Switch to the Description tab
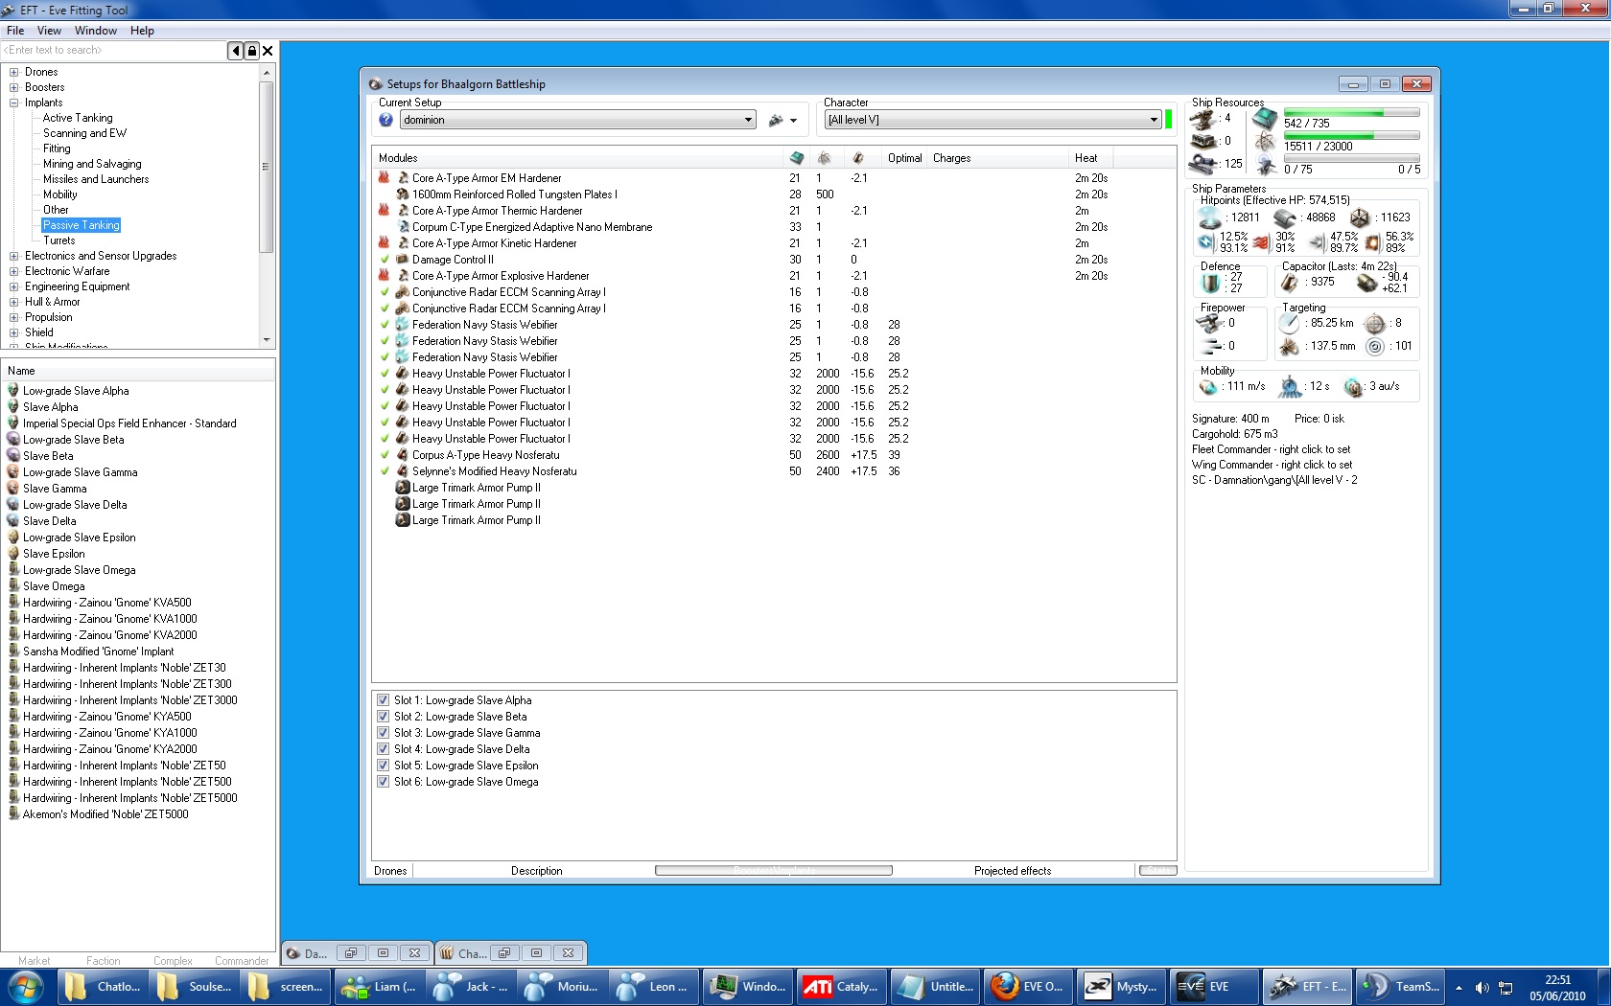The image size is (1611, 1006). 537,871
